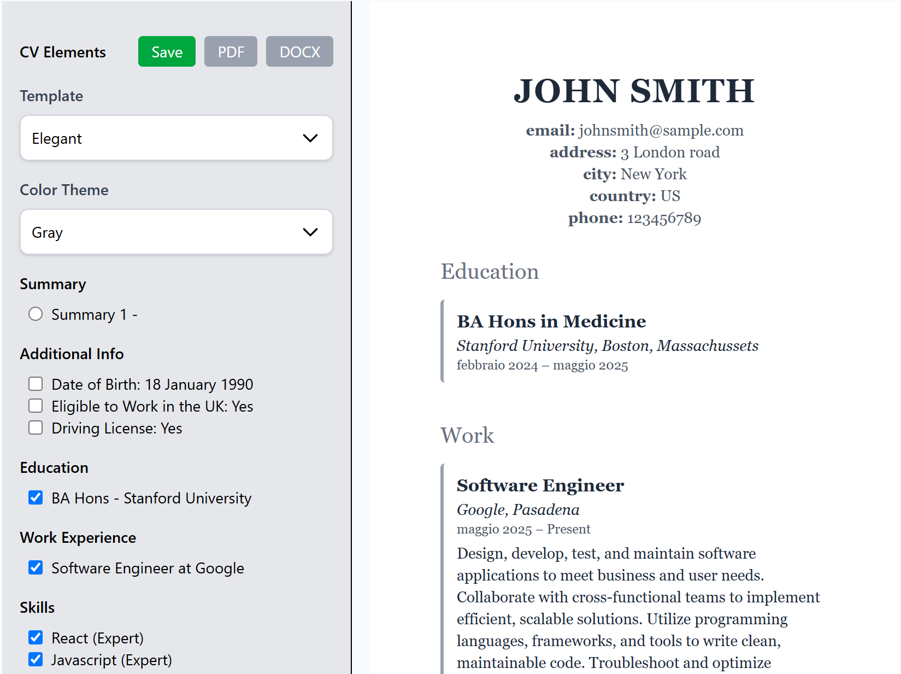Click Stanford University, Boston, Massachussets text

(x=608, y=345)
